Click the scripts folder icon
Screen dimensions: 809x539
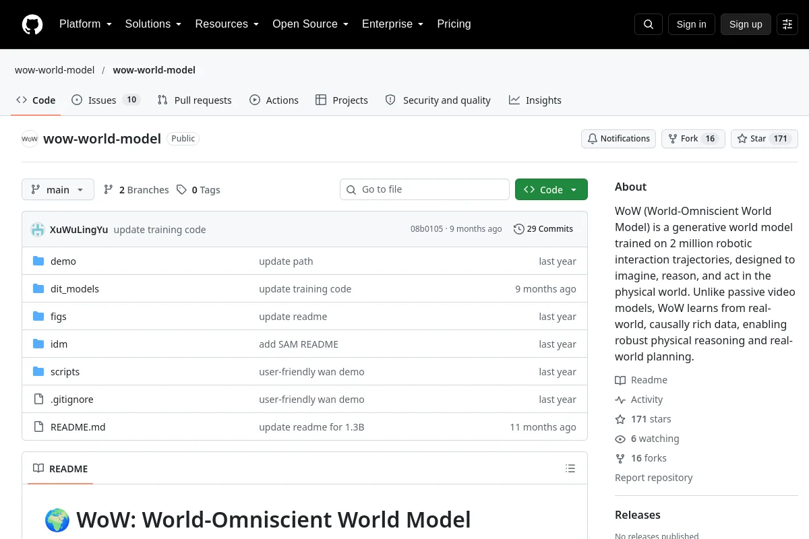pyautogui.click(x=38, y=372)
